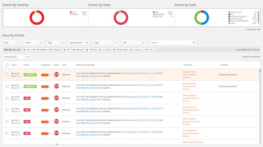The height and width of the screenshot is (147, 263).
Task: Click NEW badge in user3 09:16:08 row
Action: point(27,98)
